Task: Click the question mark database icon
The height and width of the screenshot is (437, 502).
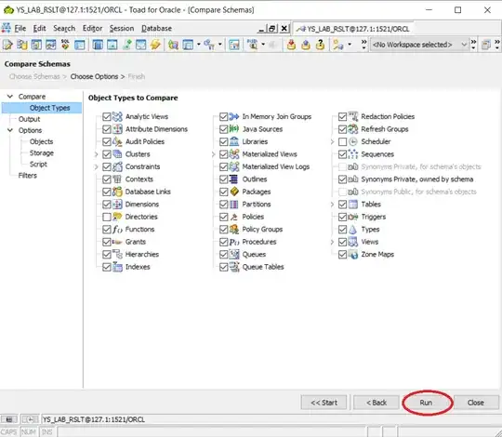Action: click(x=320, y=45)
